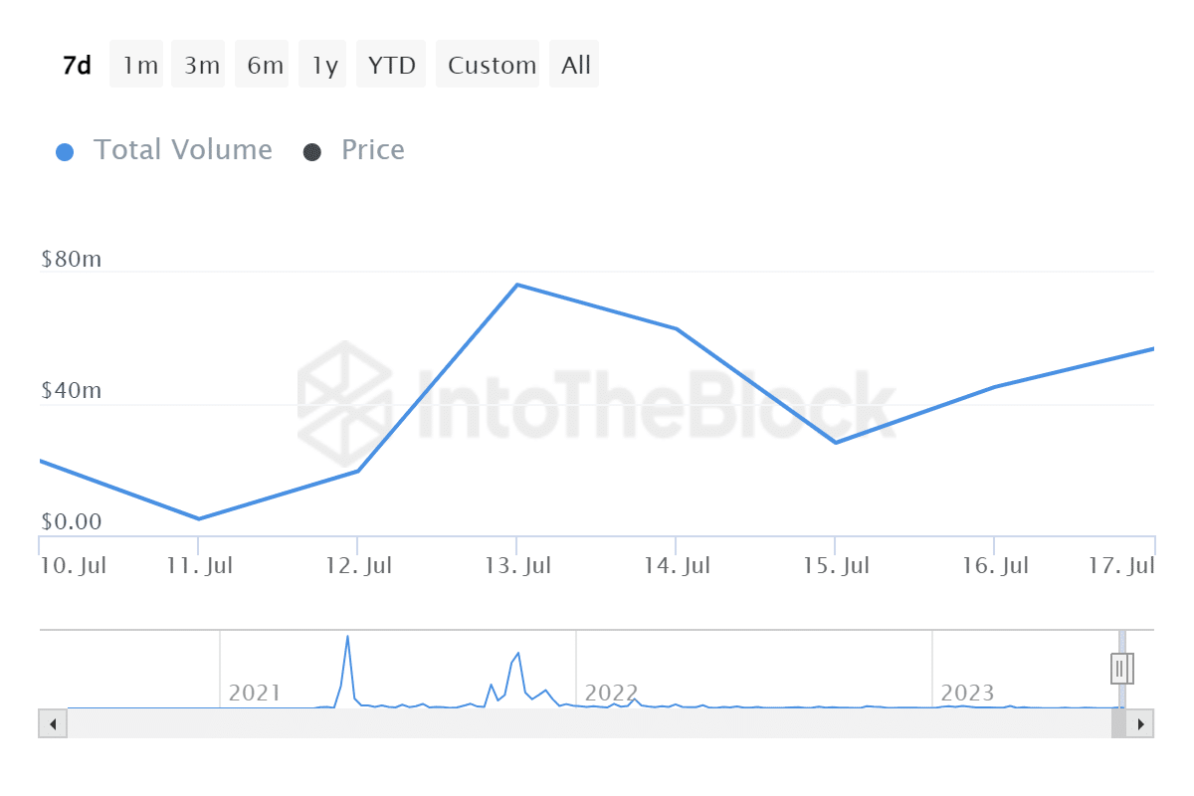Select the 6m range button
This screenshot has width=1194, height=796.
(265, 66)
